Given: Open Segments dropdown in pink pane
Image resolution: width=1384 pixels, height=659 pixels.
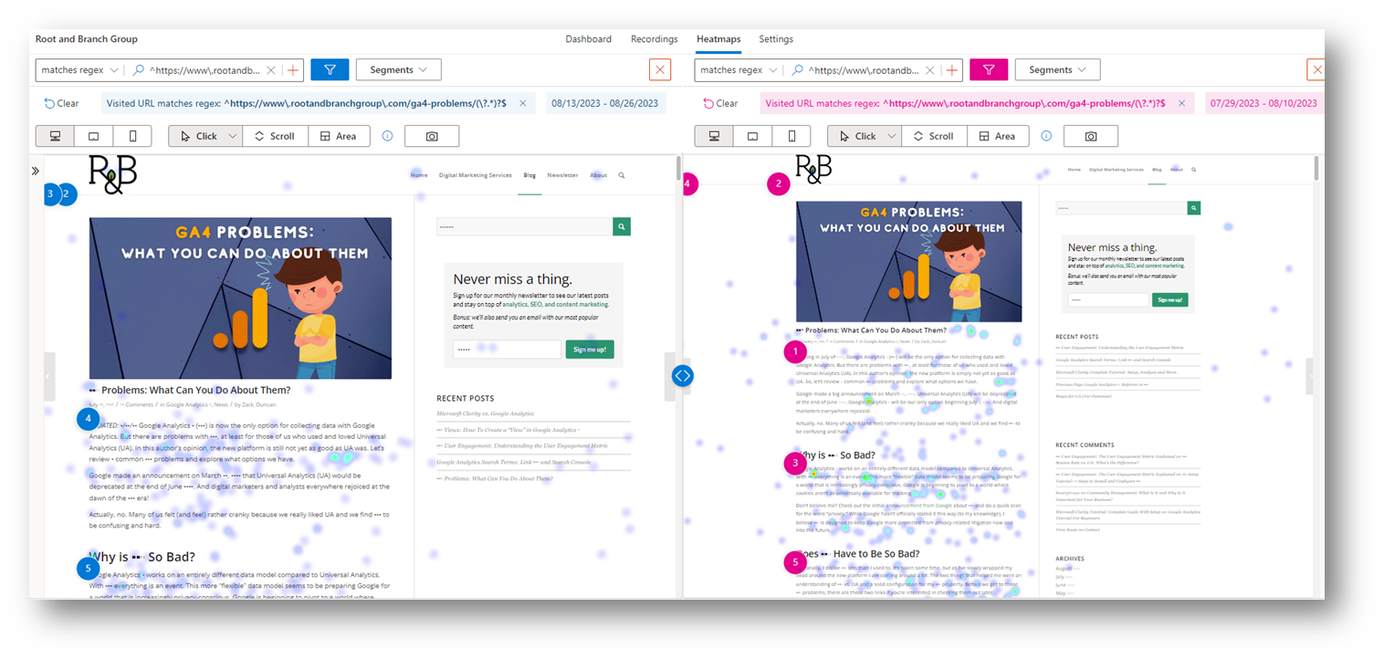Looking at the screenshot, I should pyautogui.click(x=1057, y=69).
